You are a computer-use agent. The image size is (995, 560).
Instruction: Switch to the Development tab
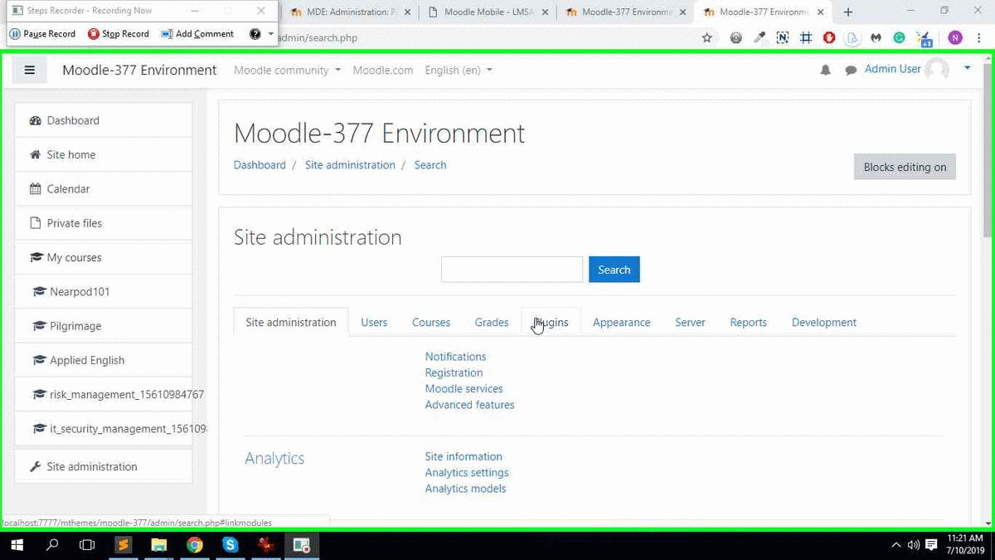point(824,322)
